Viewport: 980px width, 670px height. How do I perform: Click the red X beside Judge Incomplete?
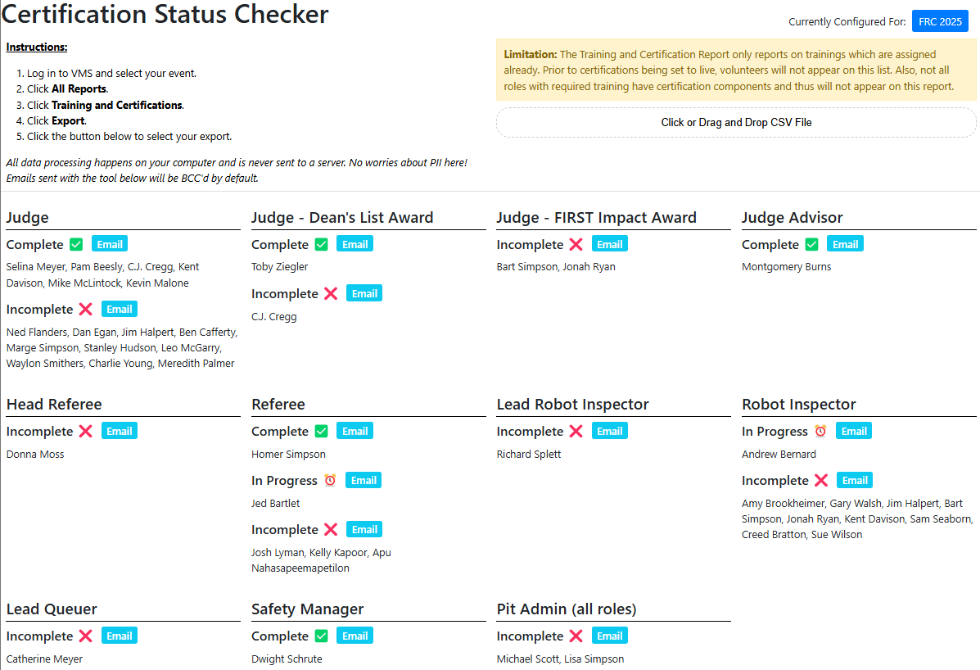(86, 310)
